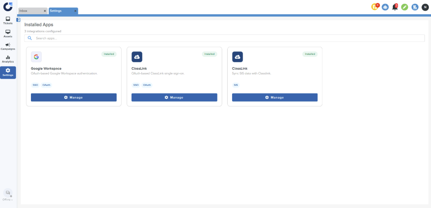Close the Settings tab
Image resolution: width=431 pixels, height=208 pixels.
coord(76,11)
